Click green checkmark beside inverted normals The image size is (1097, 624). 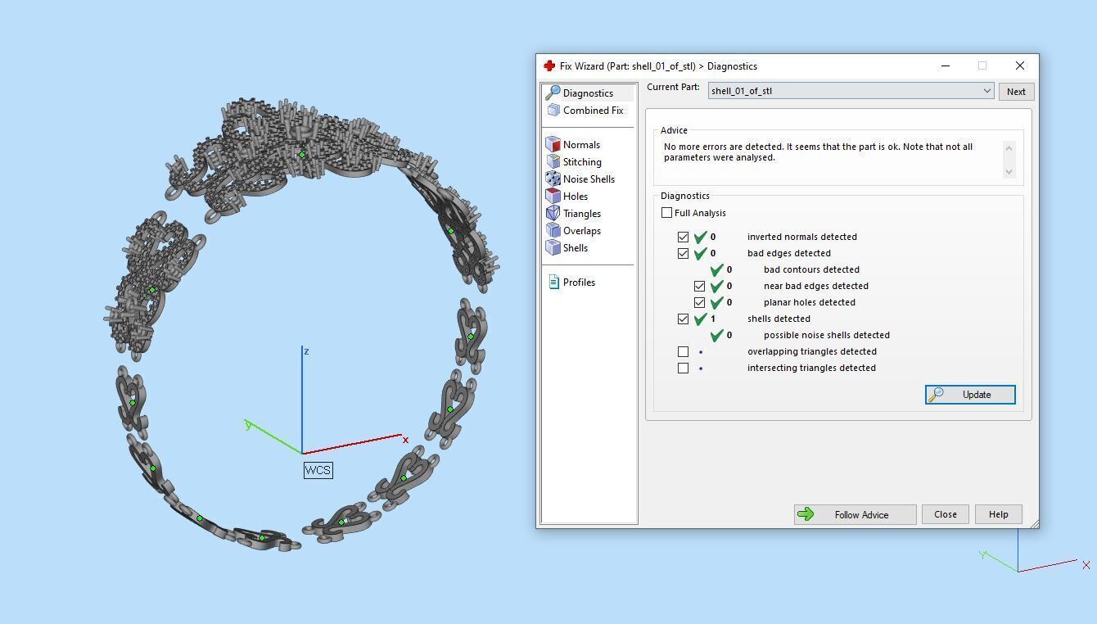click(700, 237)
